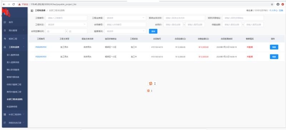Click the blue 查询 search button
The width and height of the screenshot is (286, 130).
153,31
